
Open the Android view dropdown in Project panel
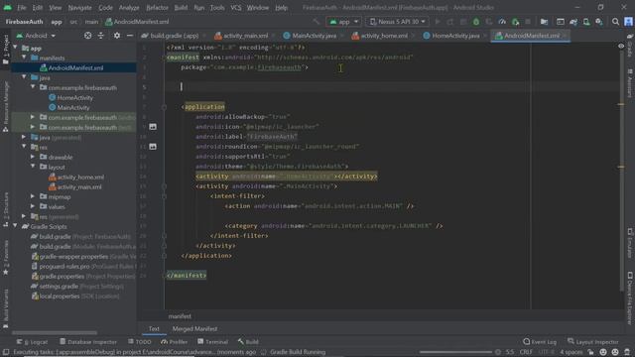36,36
